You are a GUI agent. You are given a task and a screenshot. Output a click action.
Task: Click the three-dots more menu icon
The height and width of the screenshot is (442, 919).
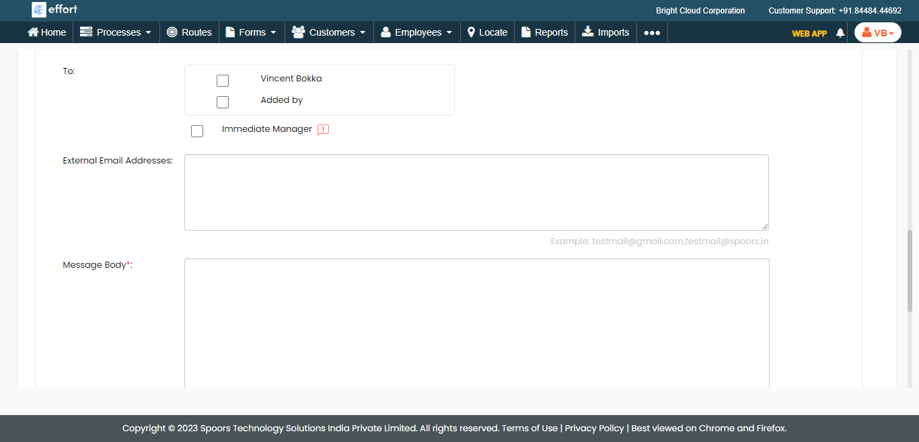click(651, 32)
